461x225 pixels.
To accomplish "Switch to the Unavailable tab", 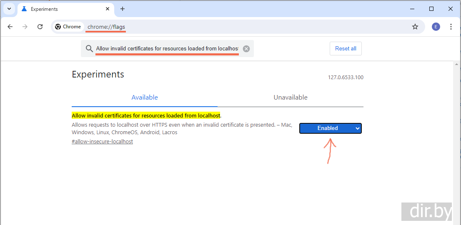I will pos(291,97).
